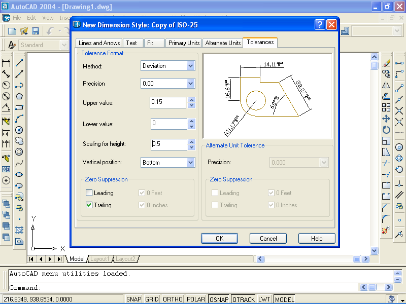Toggle GRID display in status bar
406x304 pixels.
tap(152, 299)
